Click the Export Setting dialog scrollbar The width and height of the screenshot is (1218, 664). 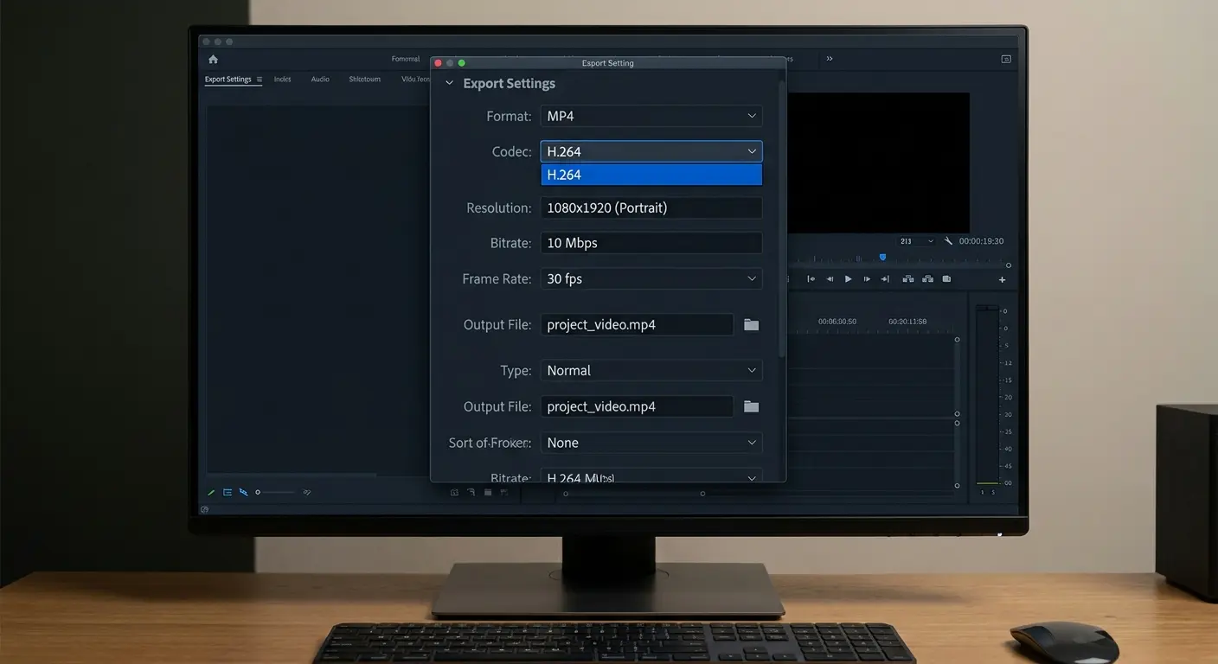coord(782,220)
